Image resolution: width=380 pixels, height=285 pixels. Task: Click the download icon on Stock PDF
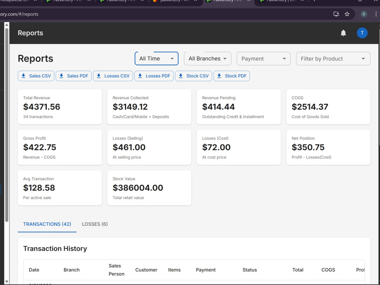(x=219, y=76)
